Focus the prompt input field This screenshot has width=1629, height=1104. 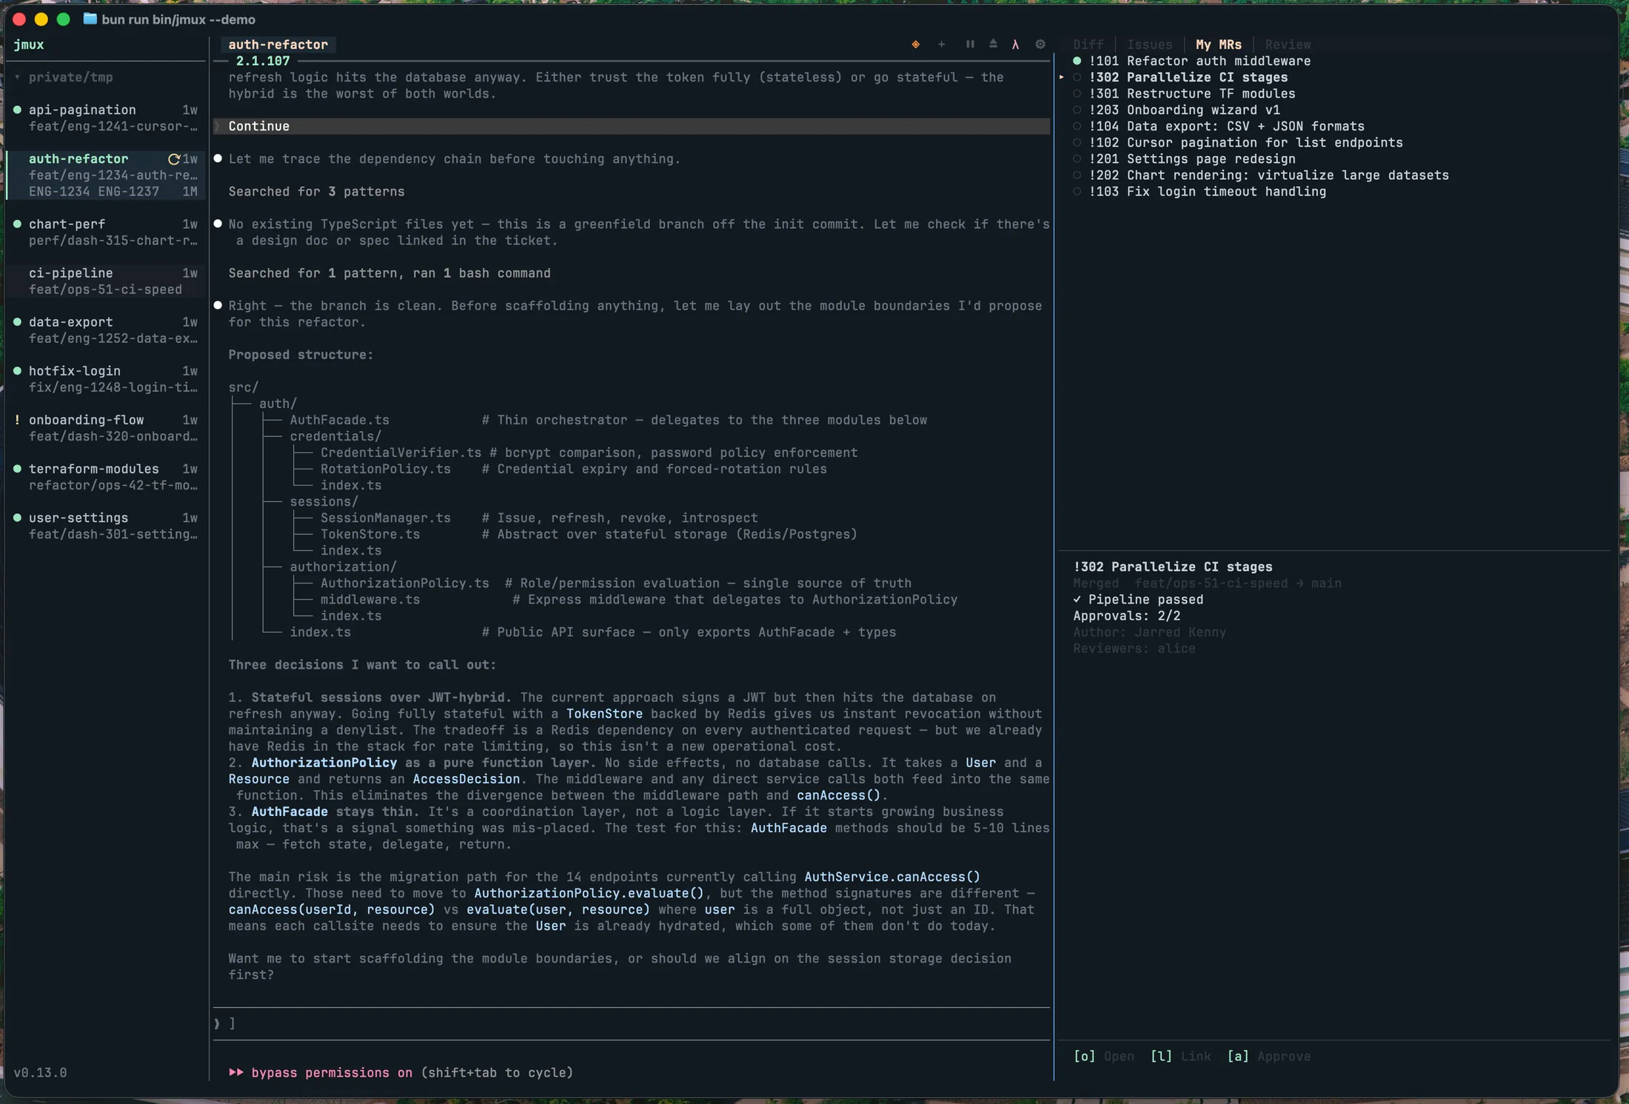[x=632, y=1023]
